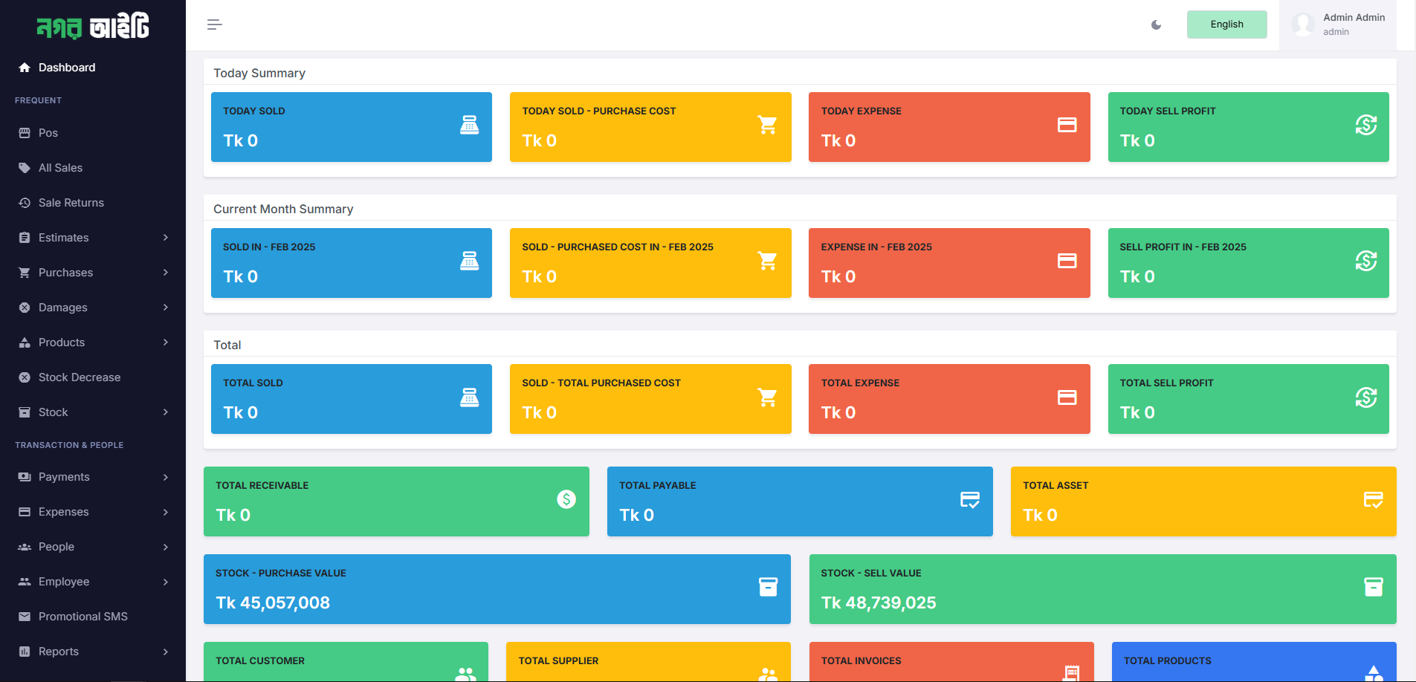Click the English language button
The height and width of the screenshot is (682, 1416).
(x=1226, y=25)
